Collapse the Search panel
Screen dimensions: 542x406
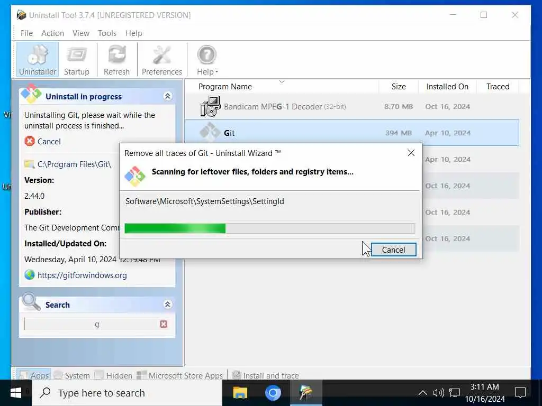(168, 304)
